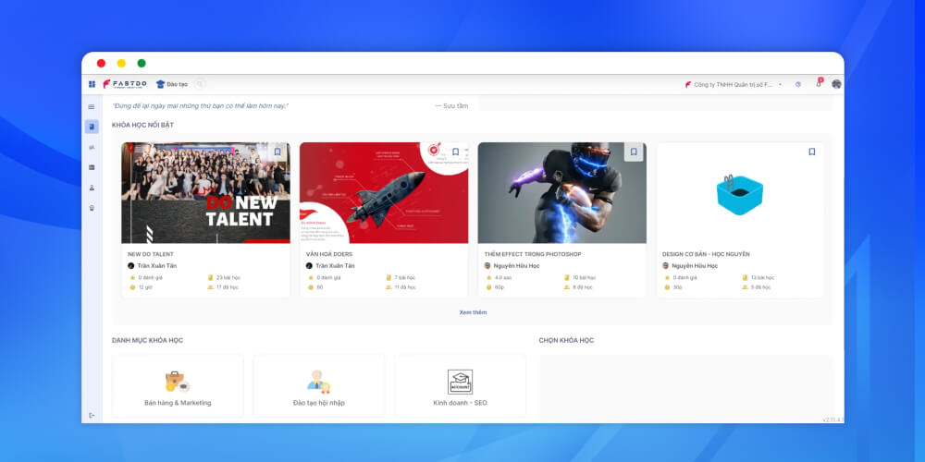Click the help icon in header
925x462 pixels.
tap(798, 84)
